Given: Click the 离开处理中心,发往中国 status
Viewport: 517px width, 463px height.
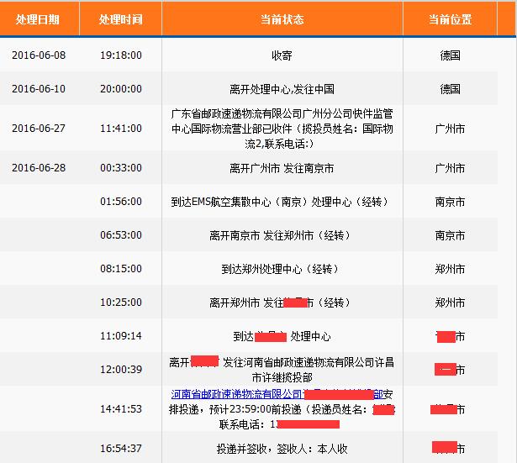Looking at the screenshot, I should (282, 89).
